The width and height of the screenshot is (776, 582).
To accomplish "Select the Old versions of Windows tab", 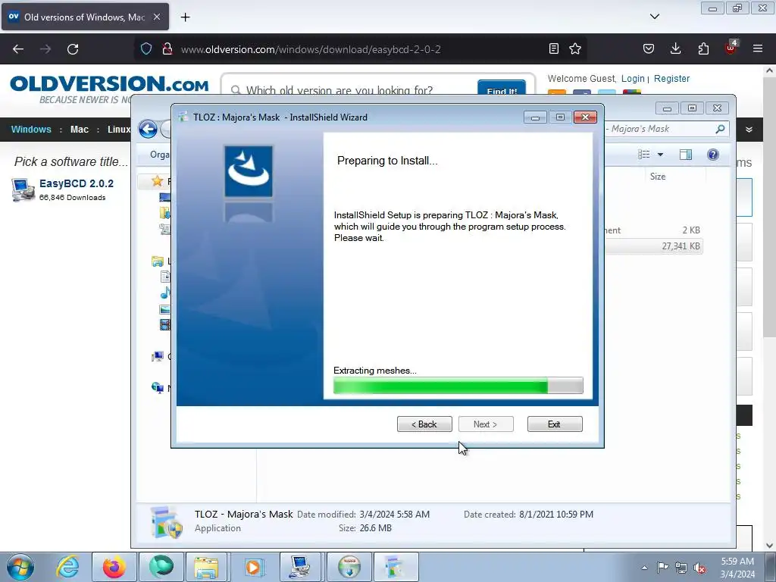I will [85, 17].
